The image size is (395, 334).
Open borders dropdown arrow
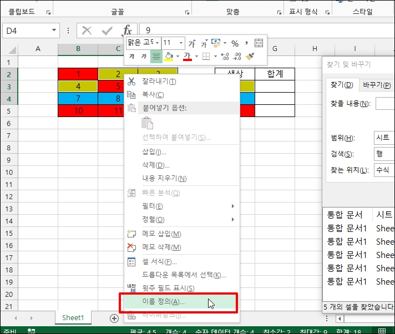click(215, 56)
